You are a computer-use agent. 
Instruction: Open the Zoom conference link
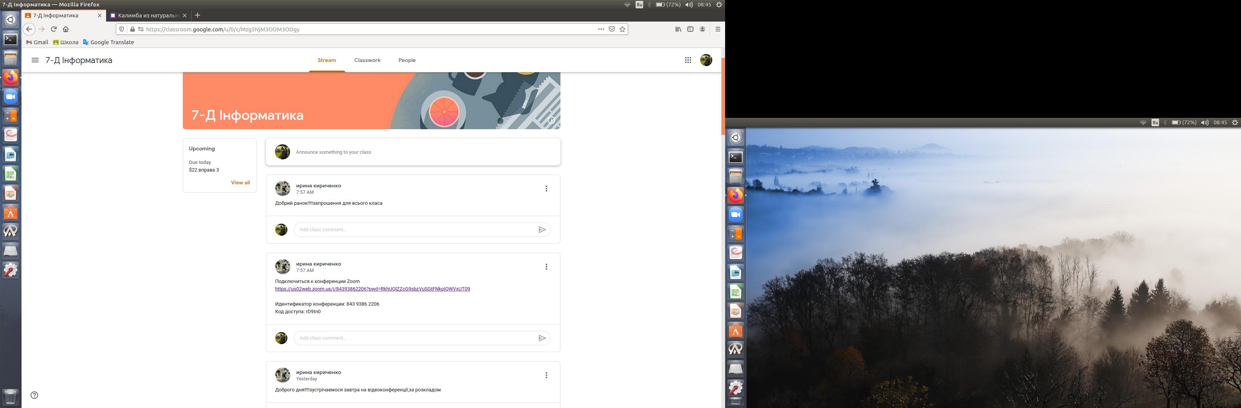(372, 289)
